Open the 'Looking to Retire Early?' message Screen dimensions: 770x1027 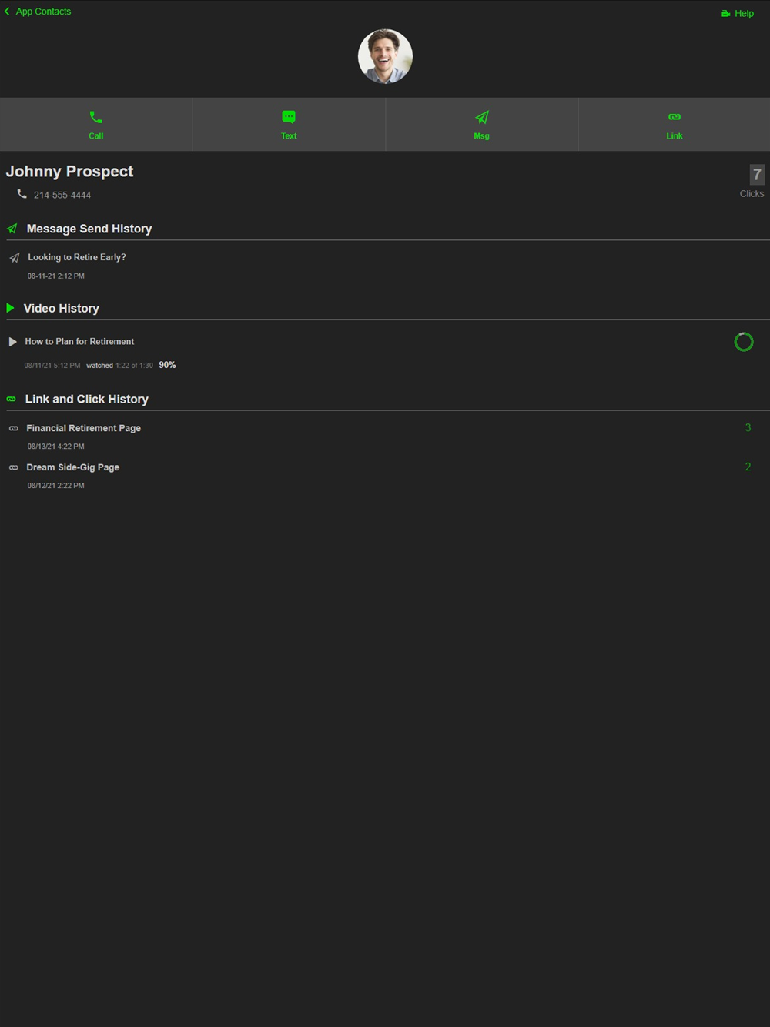[77, 257]
